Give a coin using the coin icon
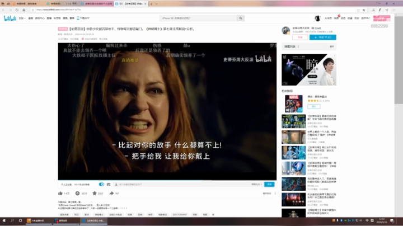403x226 pixels. coord(77,193)
